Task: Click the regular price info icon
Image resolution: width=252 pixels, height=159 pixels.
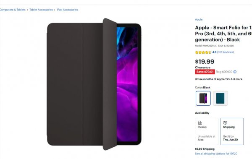Action: tap(235, 72)
